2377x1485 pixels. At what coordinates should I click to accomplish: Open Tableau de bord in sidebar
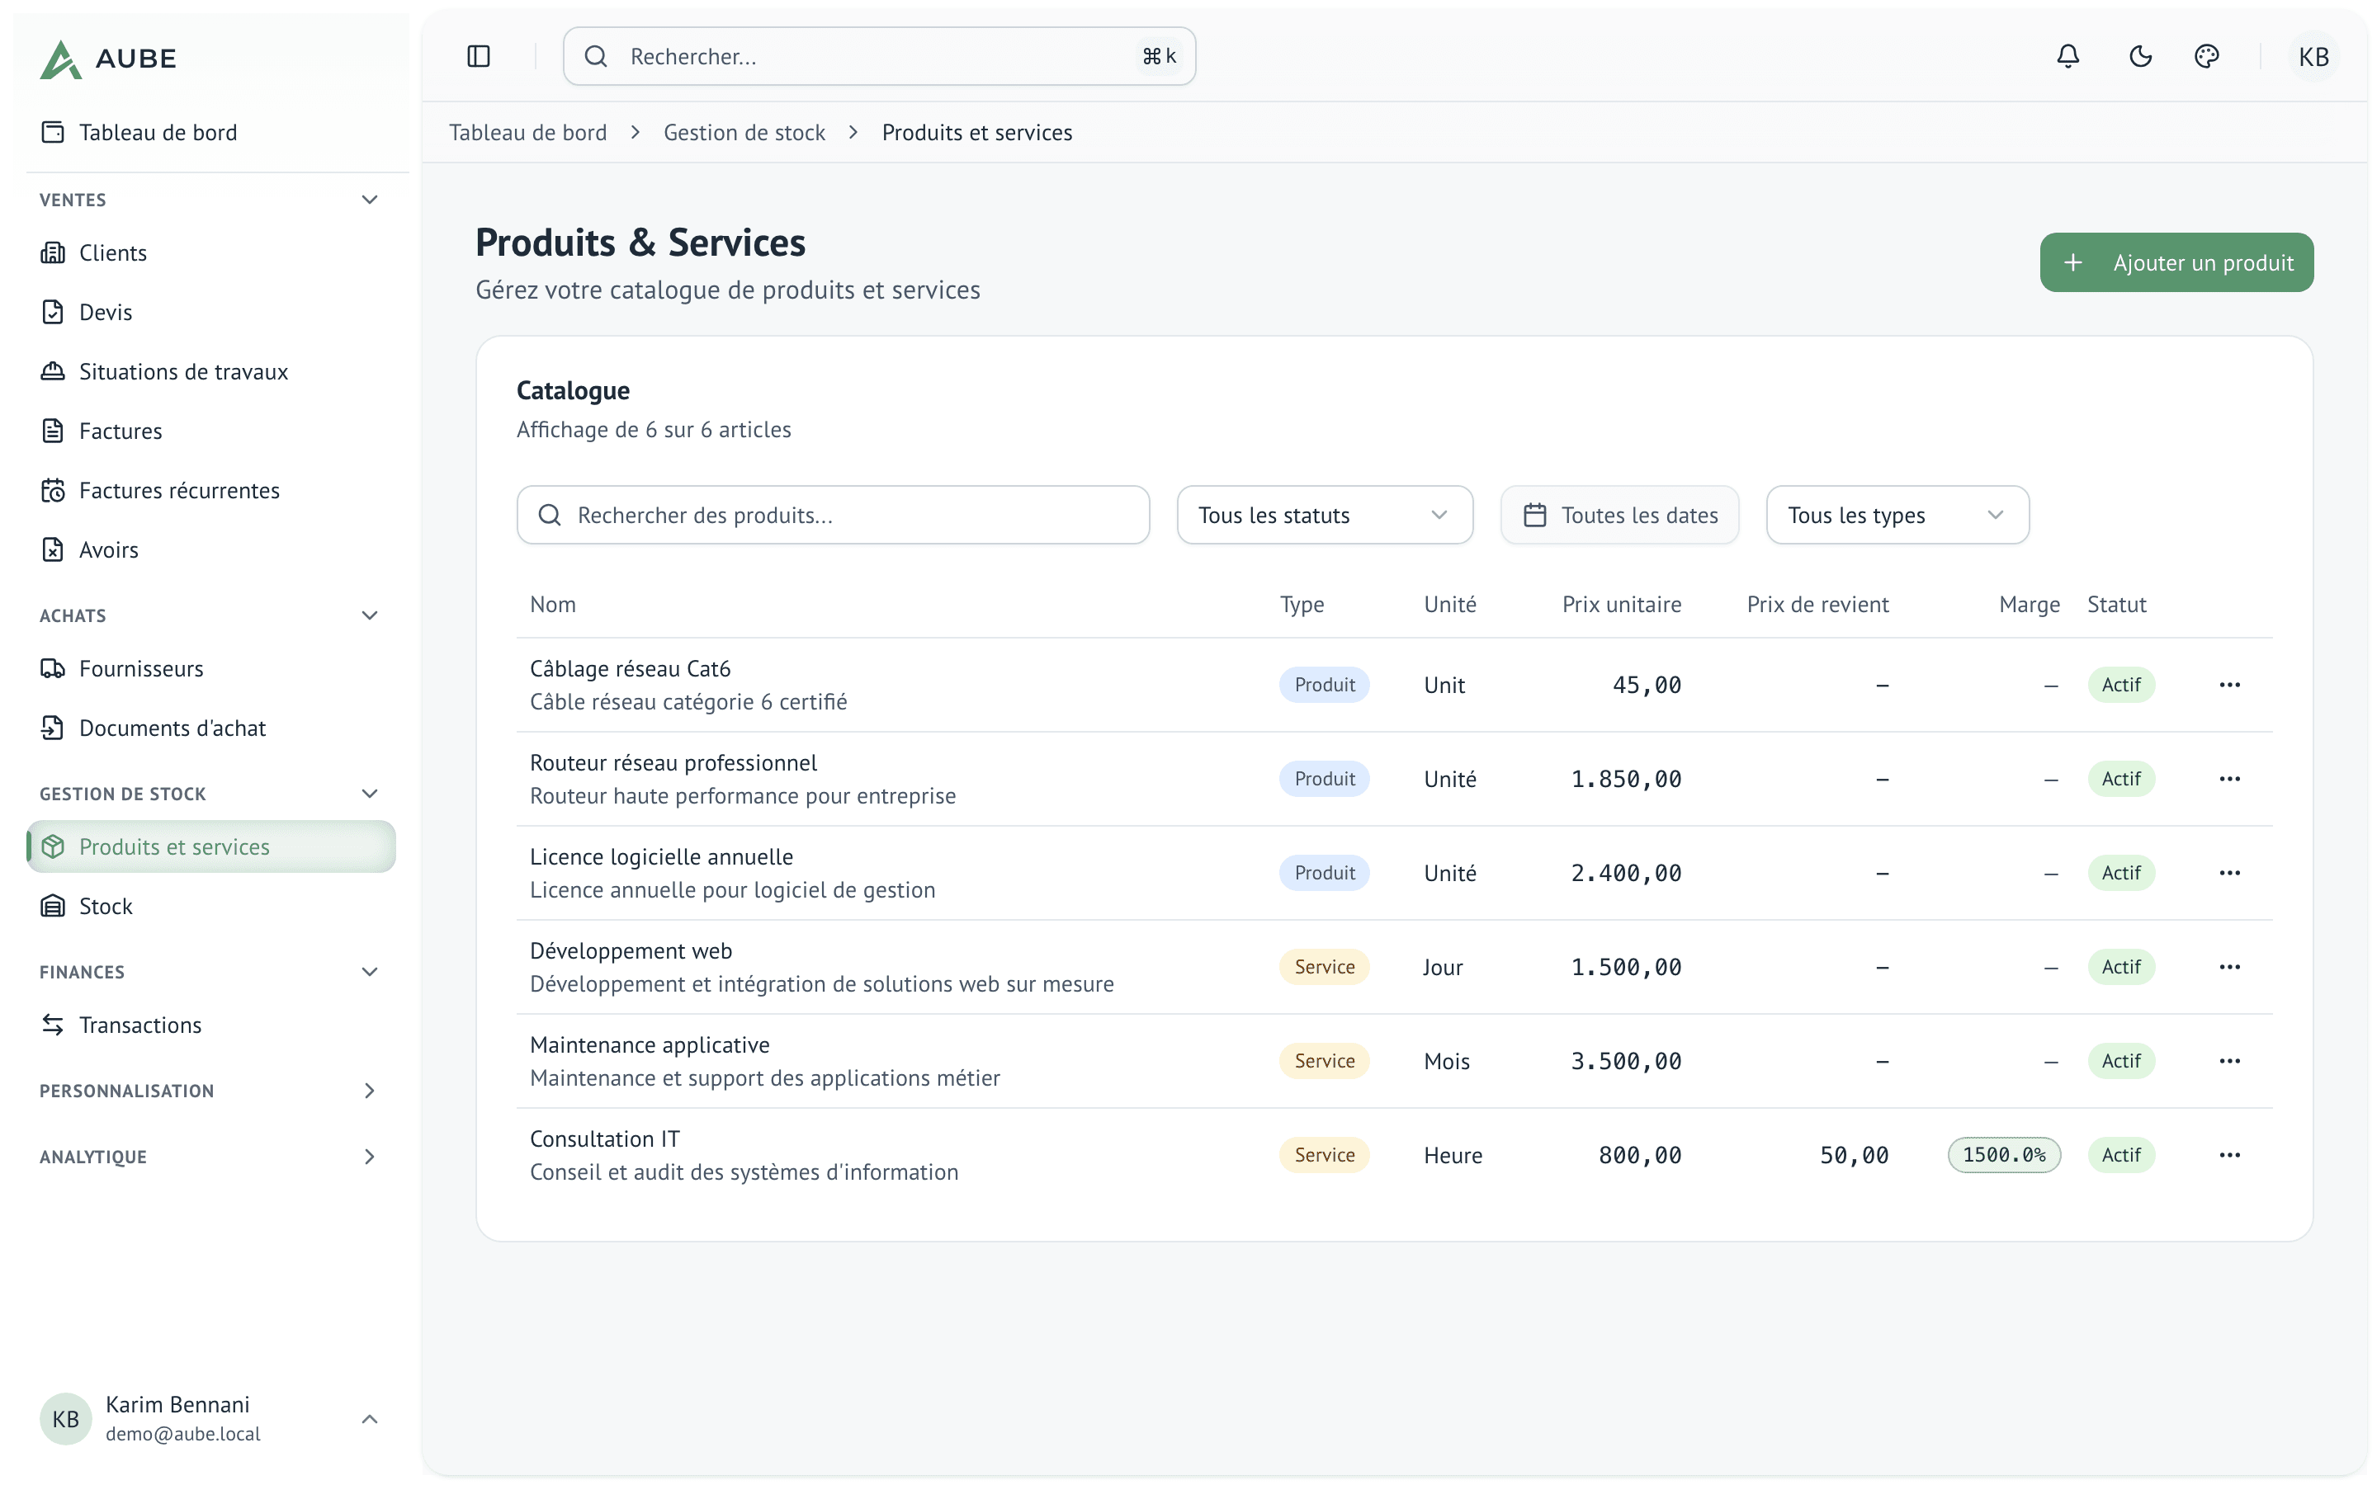(211, 132)
